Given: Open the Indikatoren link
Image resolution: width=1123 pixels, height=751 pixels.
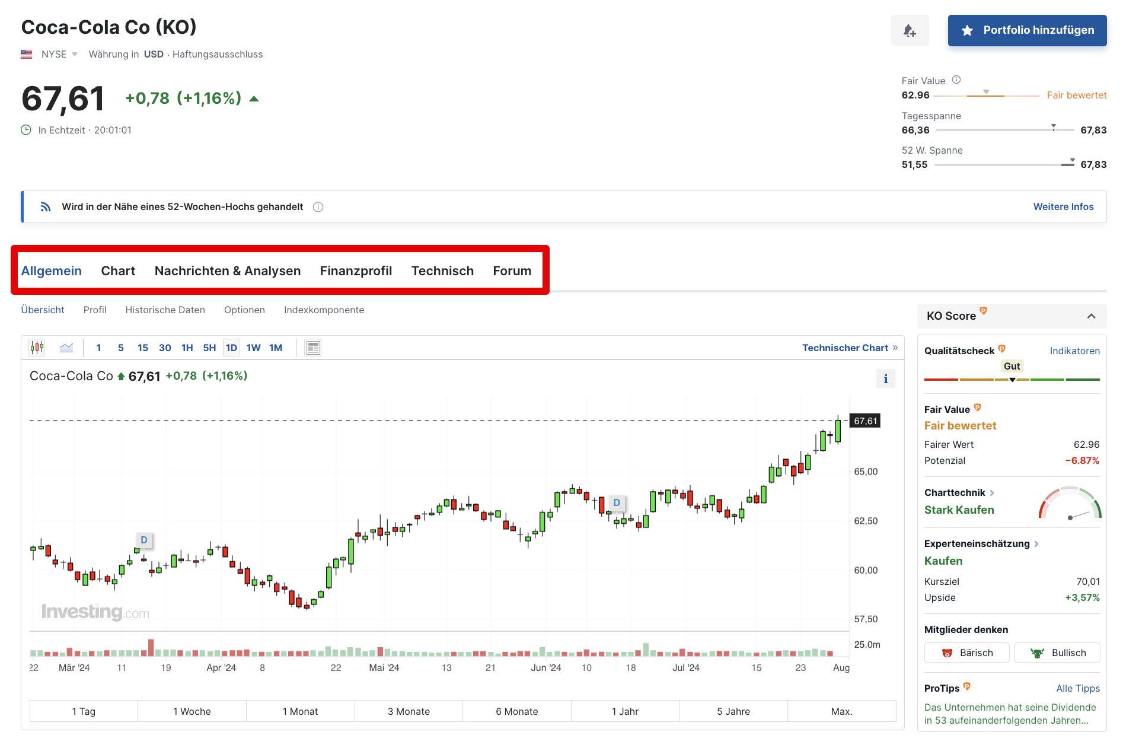Looking at the screenshot, I should click(x=1074, y=351).
